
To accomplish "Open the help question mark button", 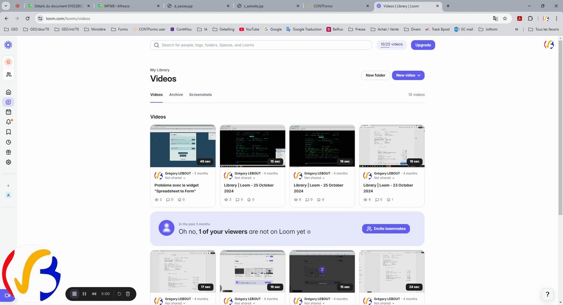I will click(x=547, y=294).
